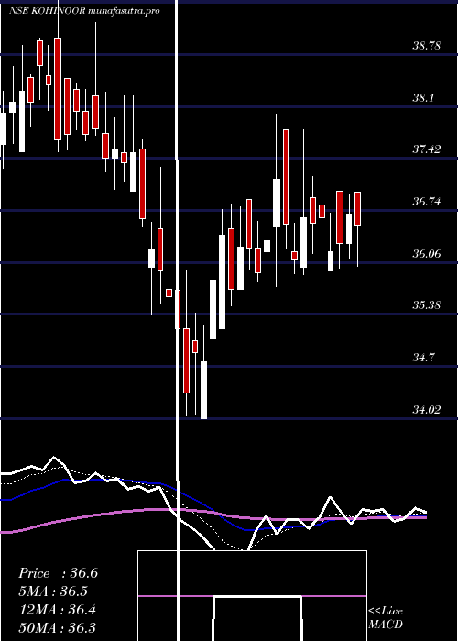Image resolution: width=458 pixels, height=642 pixels.
Task: Click the NSE KOHINOOR munafasutra.pro title text
Action: (84, 11)
